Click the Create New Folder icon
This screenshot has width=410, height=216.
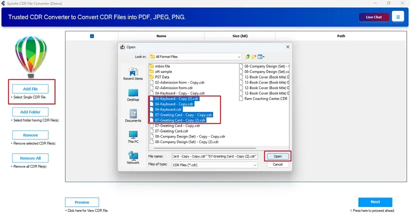pos(254,57)
